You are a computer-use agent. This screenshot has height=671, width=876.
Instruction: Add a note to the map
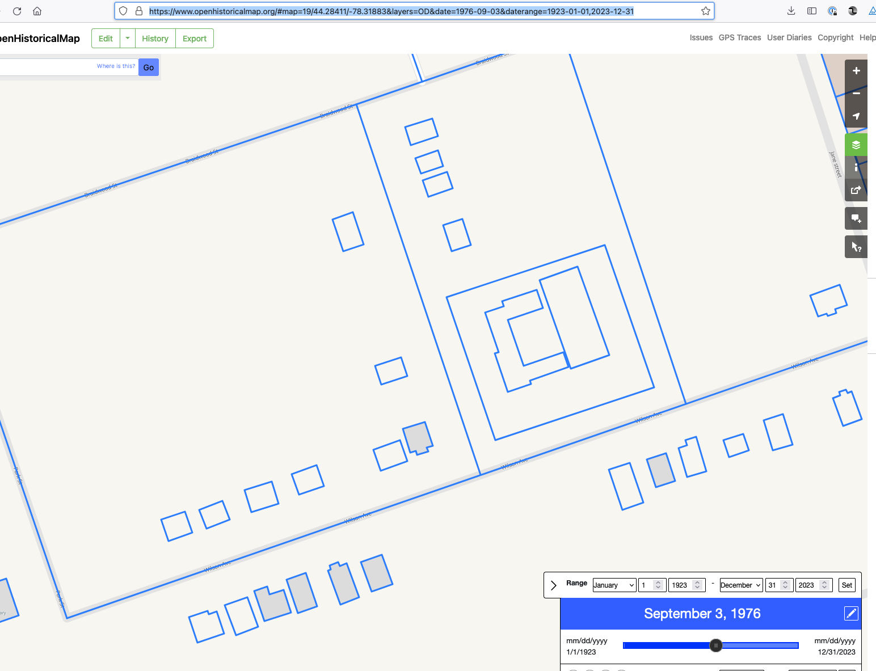[856, 218]
